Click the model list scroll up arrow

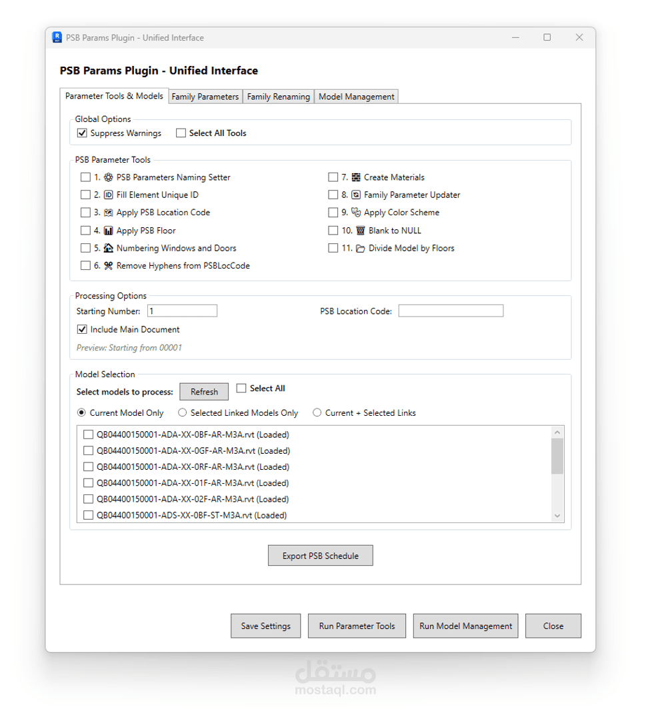[x=557, y=432]
